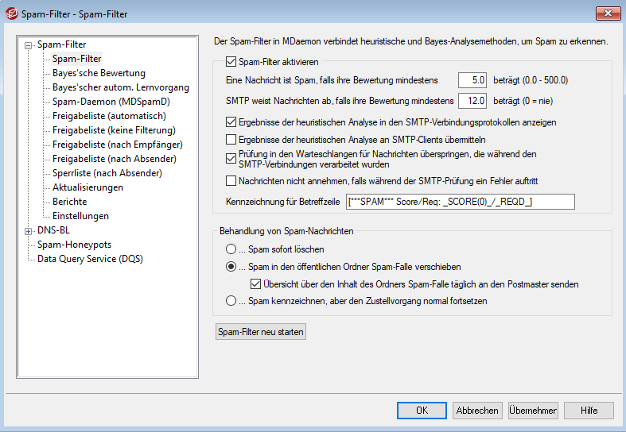Open Data Query Service (DQS) entry
626x432 pixels.
coord(90,259)
